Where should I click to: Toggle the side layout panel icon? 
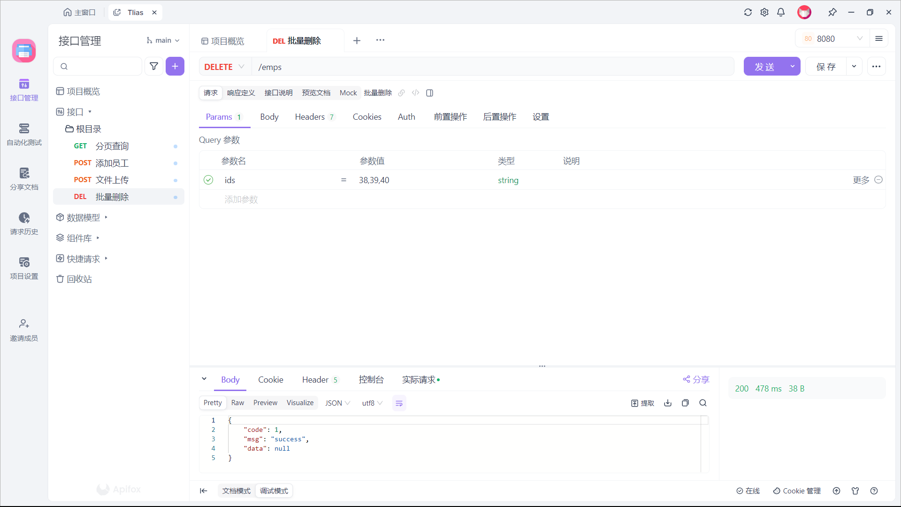click(429, 93)
